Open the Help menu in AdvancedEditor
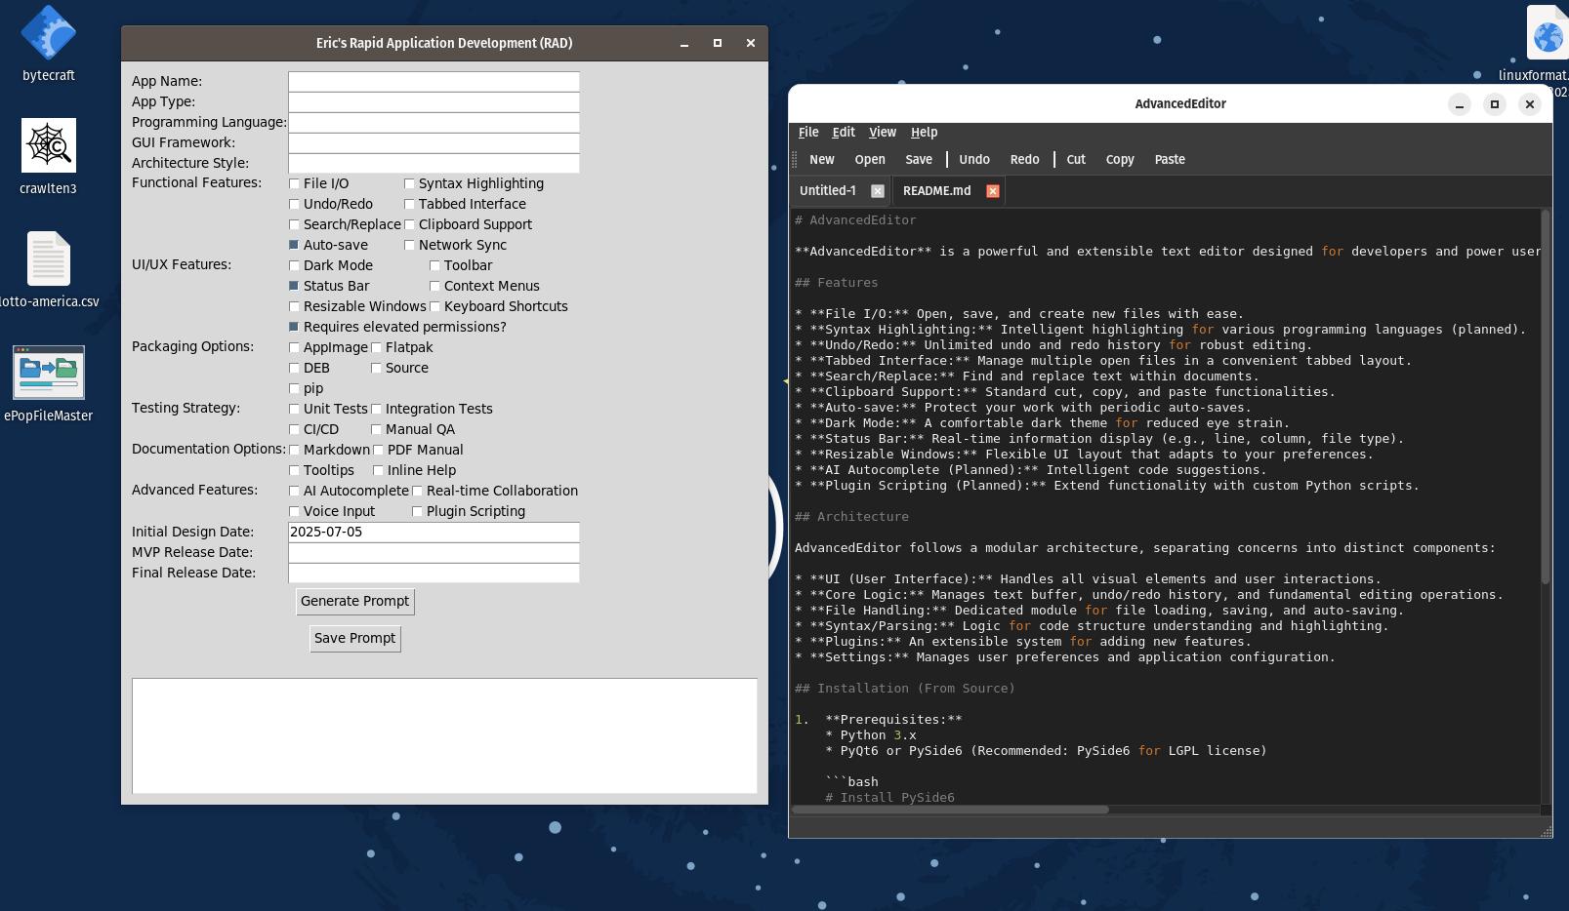This screenshot has width=1569, height=911. 924,133
